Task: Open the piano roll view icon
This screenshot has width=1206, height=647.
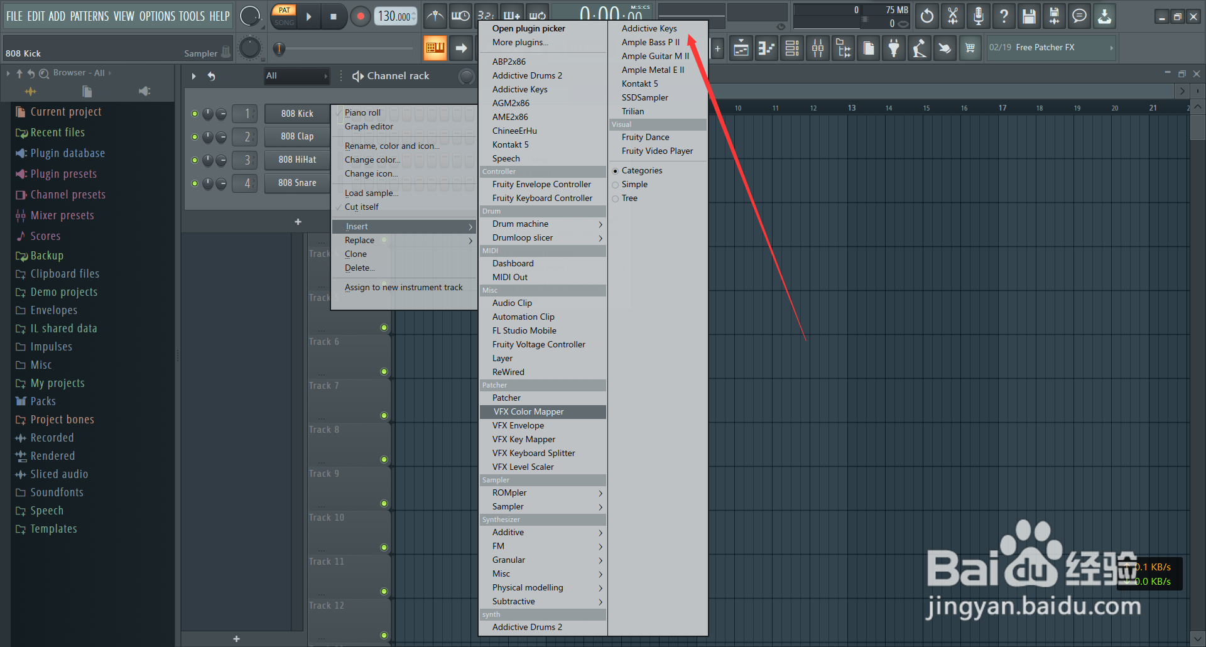Action: pyautogui.click(x=767, y=48)
